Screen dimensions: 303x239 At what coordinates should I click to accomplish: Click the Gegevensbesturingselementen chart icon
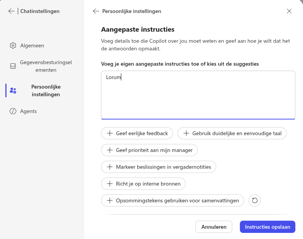tap(13, 66)
